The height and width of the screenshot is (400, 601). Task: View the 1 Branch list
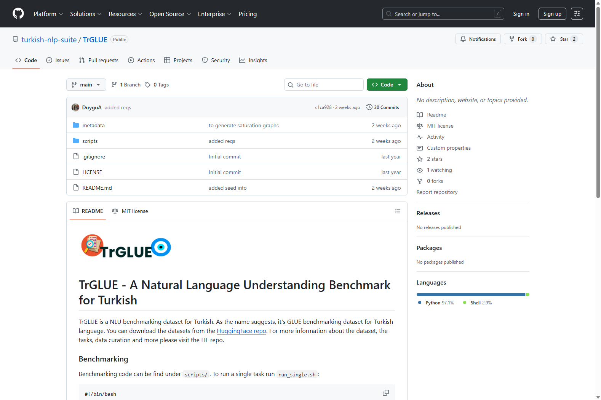pos(126,85)
